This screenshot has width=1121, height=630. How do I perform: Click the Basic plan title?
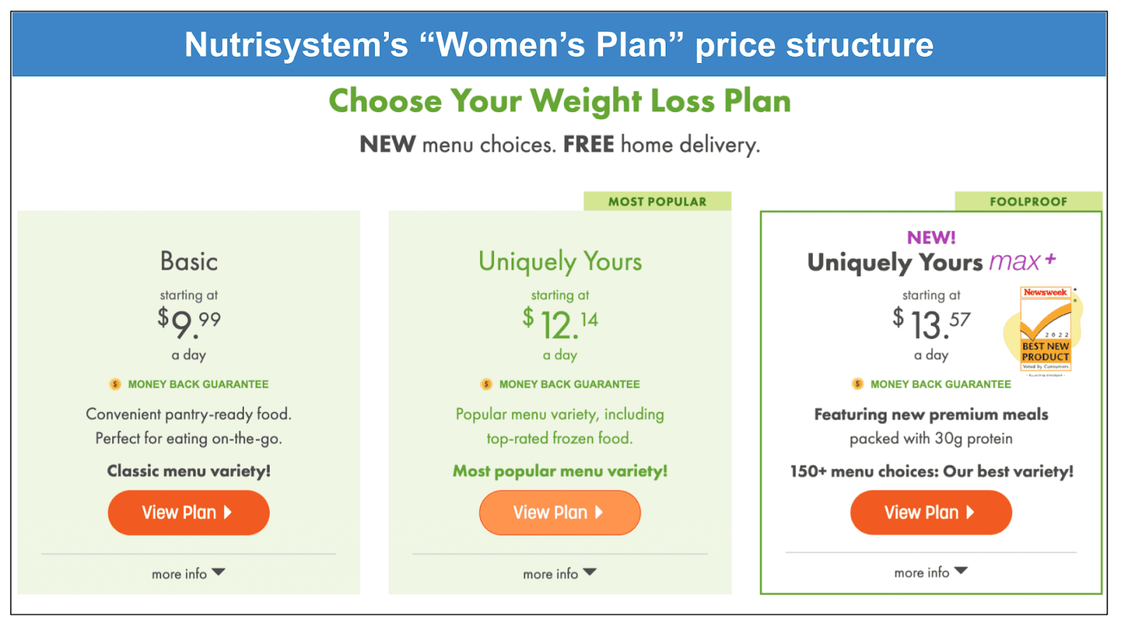tap(189, 261)
